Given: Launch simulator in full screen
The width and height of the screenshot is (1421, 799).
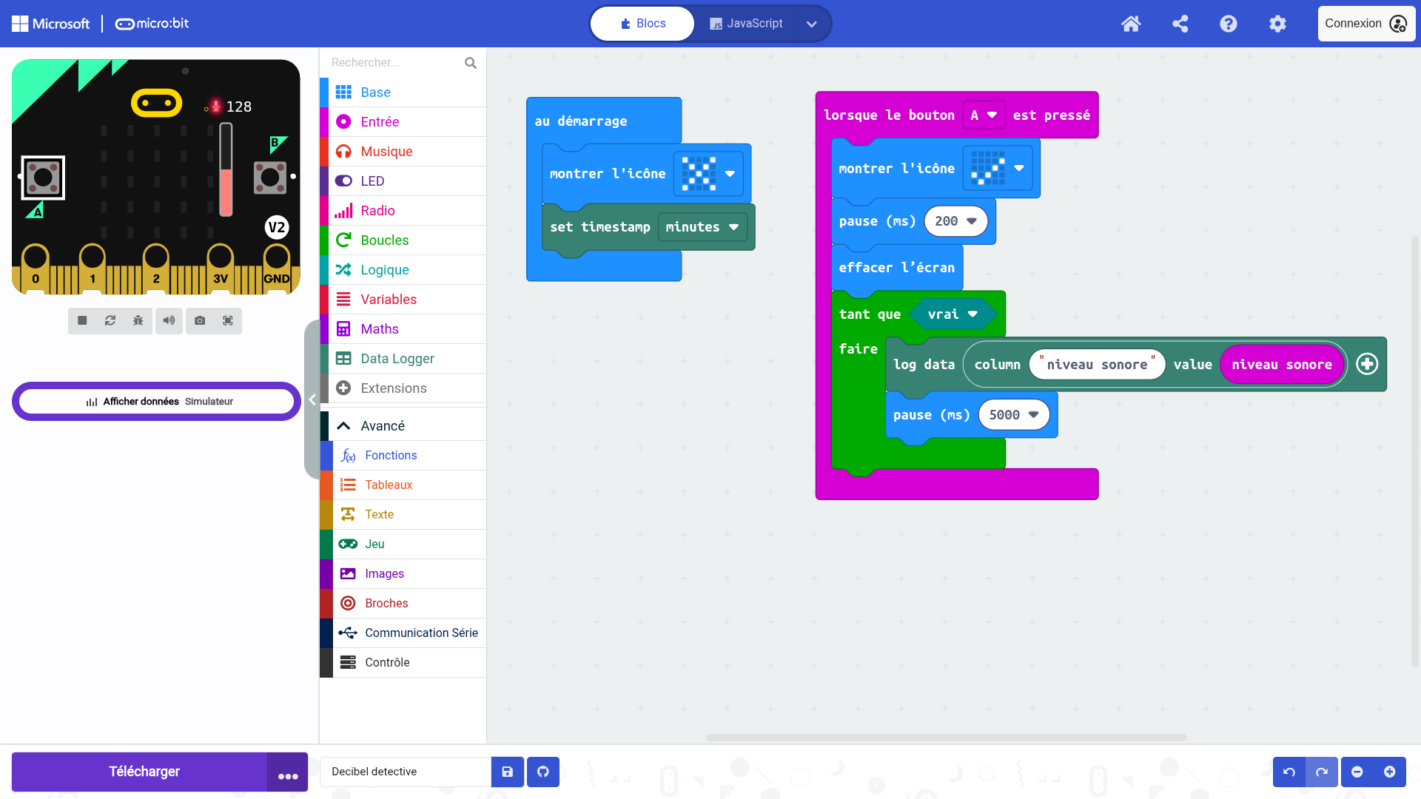Looking at the screenshot, I should [x=228, y=321].
